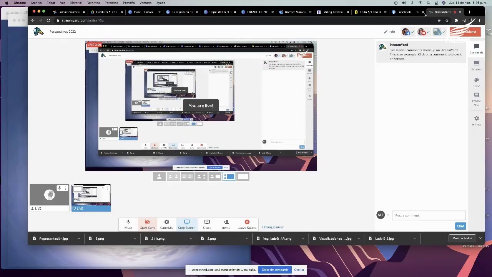Viewport: 492px width, 277px height.
Task: Open the Representación.jpg downloaded file
Action: [53, 239]
